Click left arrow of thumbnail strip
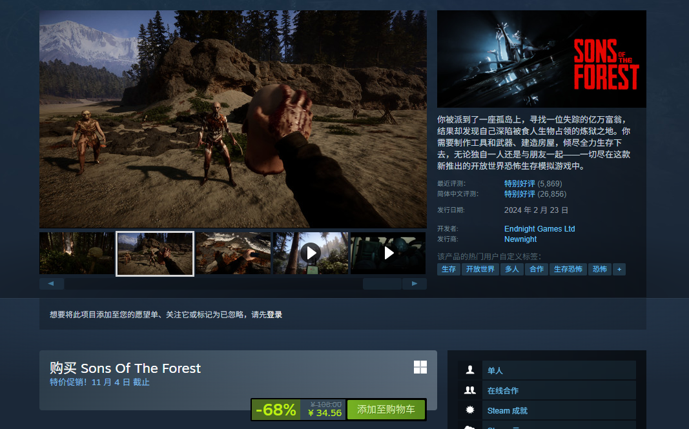Image resolution: width=689 pixels, height=429 pixels. pos(52,284)
